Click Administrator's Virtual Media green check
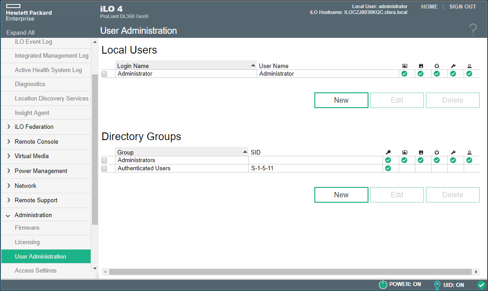The image size is (488, 291). pyautogui.click(x=420, y=74)
